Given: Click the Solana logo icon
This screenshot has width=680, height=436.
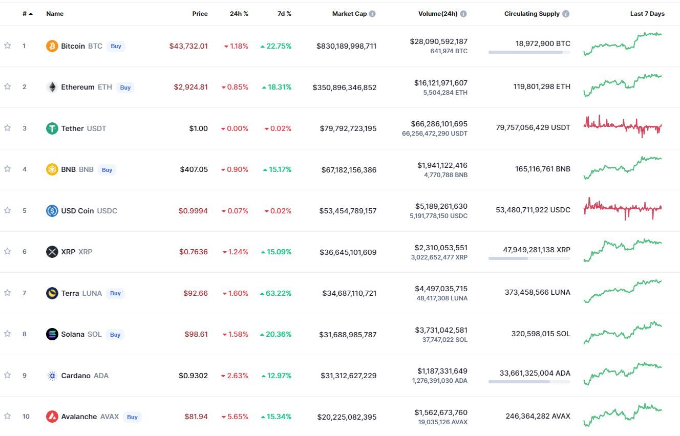Looking at the screenshot, I should coord(52,334).
